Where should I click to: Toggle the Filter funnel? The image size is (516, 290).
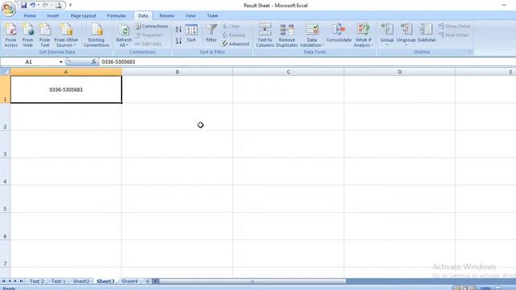211,33
